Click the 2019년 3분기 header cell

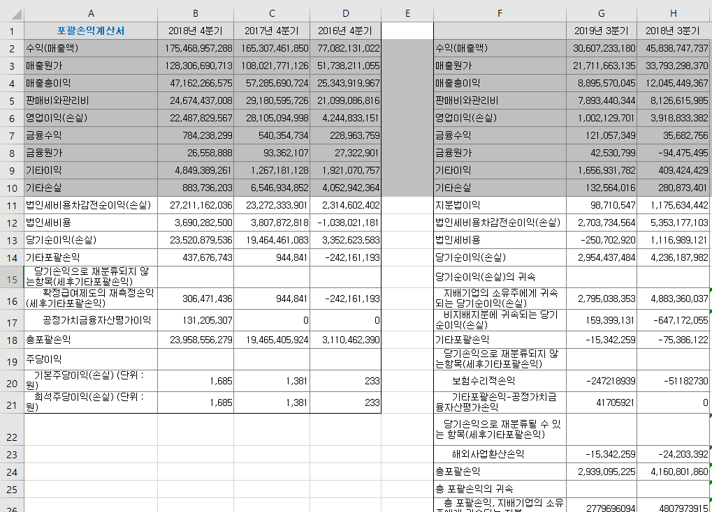pyautogui.click(x=602, y=31)
